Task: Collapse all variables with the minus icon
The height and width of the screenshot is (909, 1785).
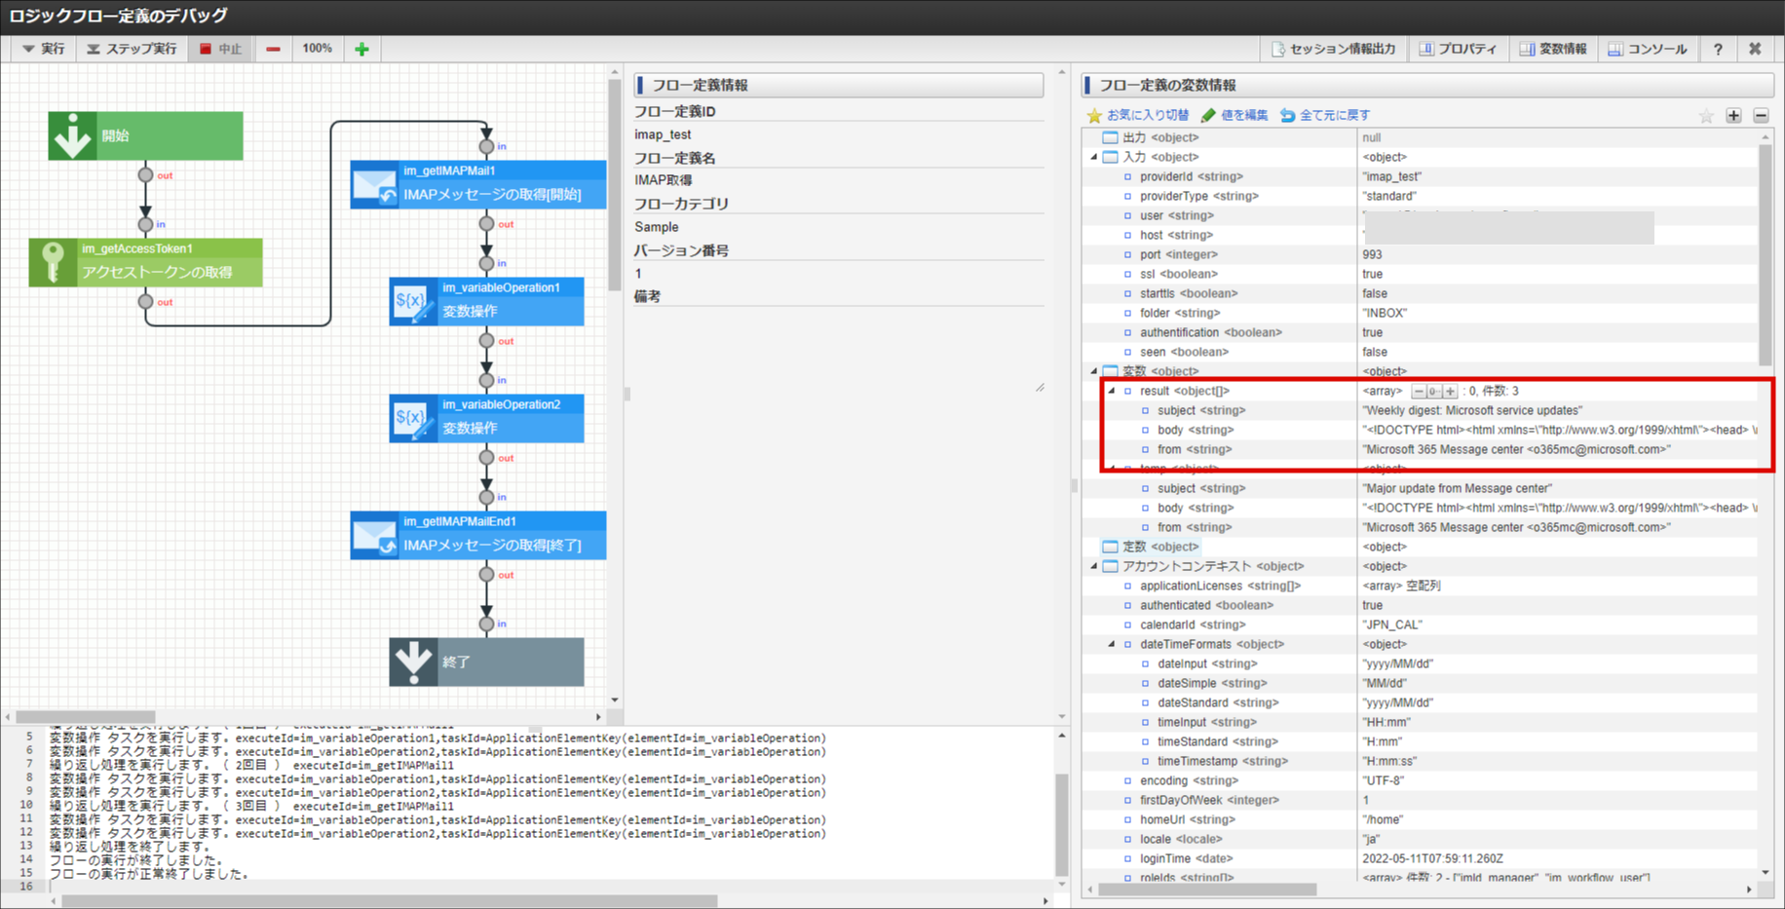Action: click(x=1761, y=116)
